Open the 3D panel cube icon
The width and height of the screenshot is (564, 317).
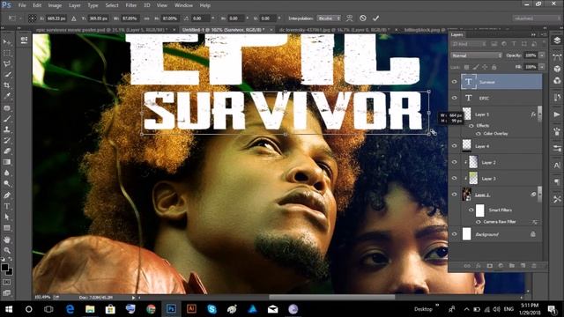click(557, 69)
